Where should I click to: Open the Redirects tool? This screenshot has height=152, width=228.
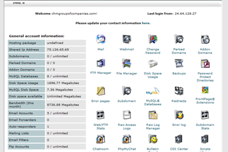(179, 91)
